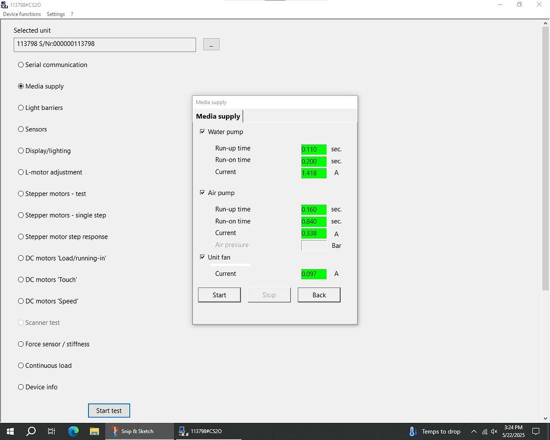
Task: Open the Settings menu
Action: tap(56, 14)
